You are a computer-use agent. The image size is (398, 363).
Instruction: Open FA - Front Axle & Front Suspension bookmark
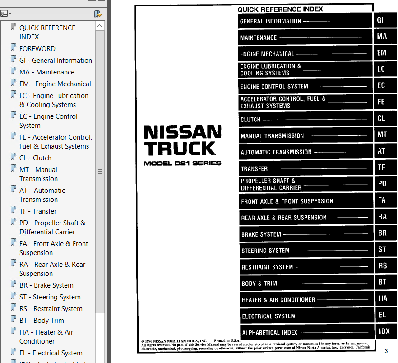pyautogui.click(x=54, y=248)
